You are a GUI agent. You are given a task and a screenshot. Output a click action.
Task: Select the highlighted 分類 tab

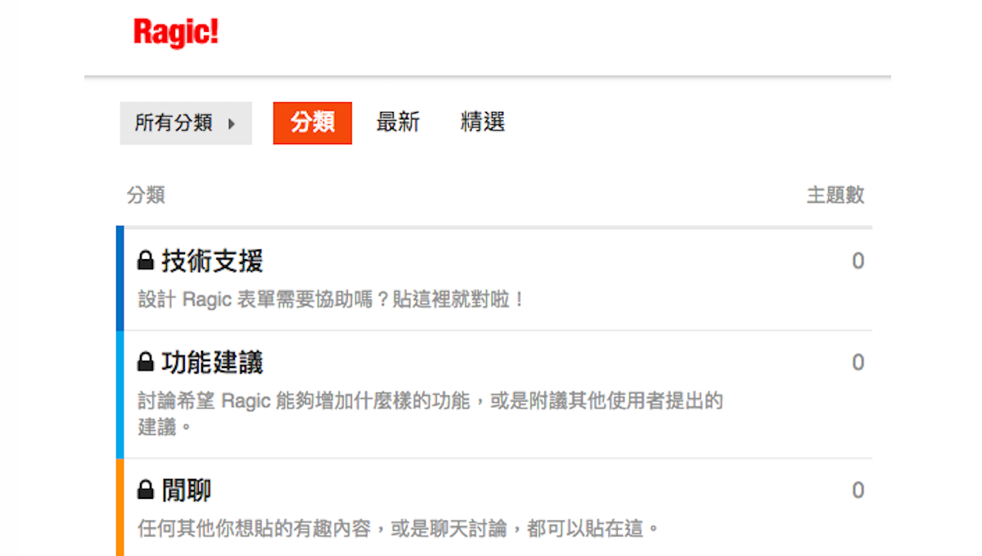[312, 123]
